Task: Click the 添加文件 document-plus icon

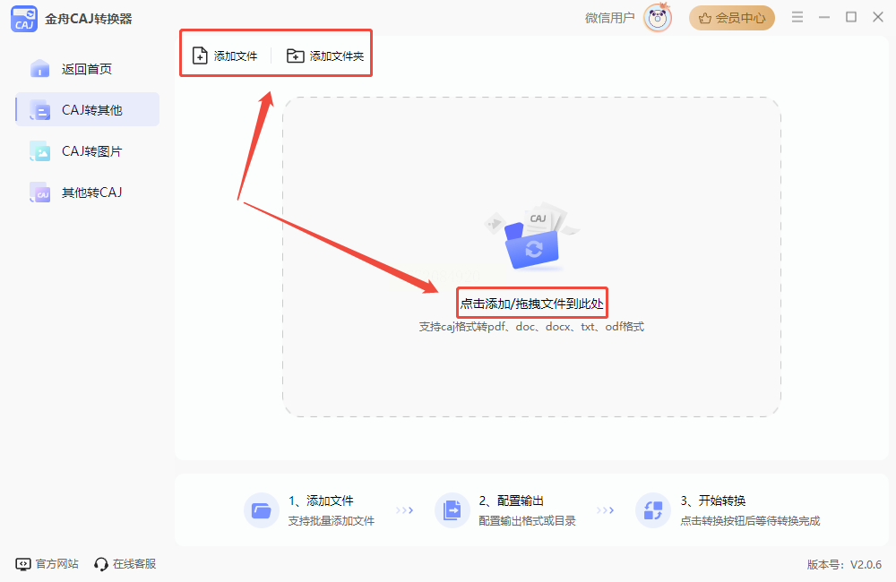Action: [x=200, y=56]
